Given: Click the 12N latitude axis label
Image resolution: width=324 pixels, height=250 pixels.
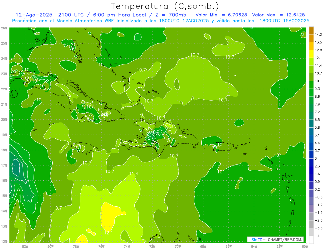Looking at the screenshot, I should coord(4,242).
